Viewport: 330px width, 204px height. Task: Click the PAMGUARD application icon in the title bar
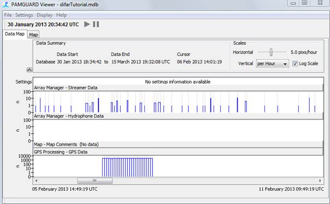click(5, 4)
